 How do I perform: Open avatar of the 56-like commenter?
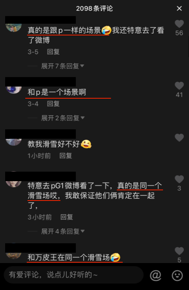tap(14, 27)
